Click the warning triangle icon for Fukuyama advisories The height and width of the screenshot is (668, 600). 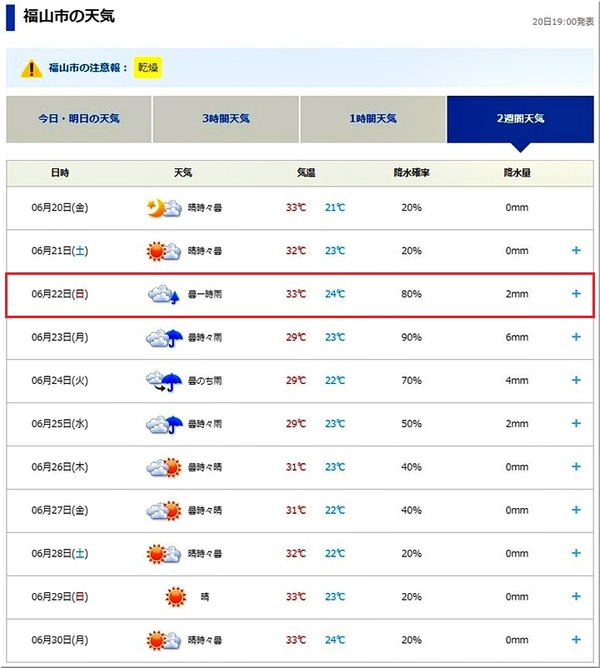(x=32, y=68)
